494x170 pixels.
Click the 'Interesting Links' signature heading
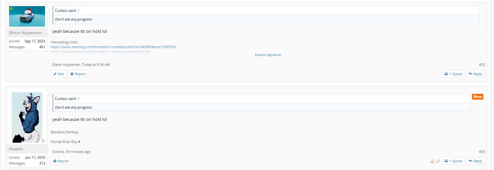click(x=64, y=42)
